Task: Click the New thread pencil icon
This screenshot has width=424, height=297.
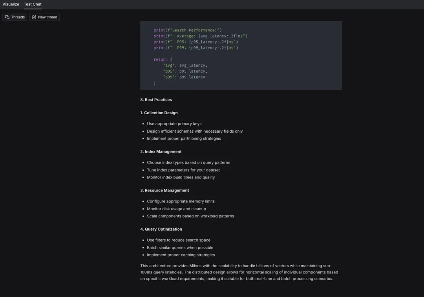Action: click(34, 17)
